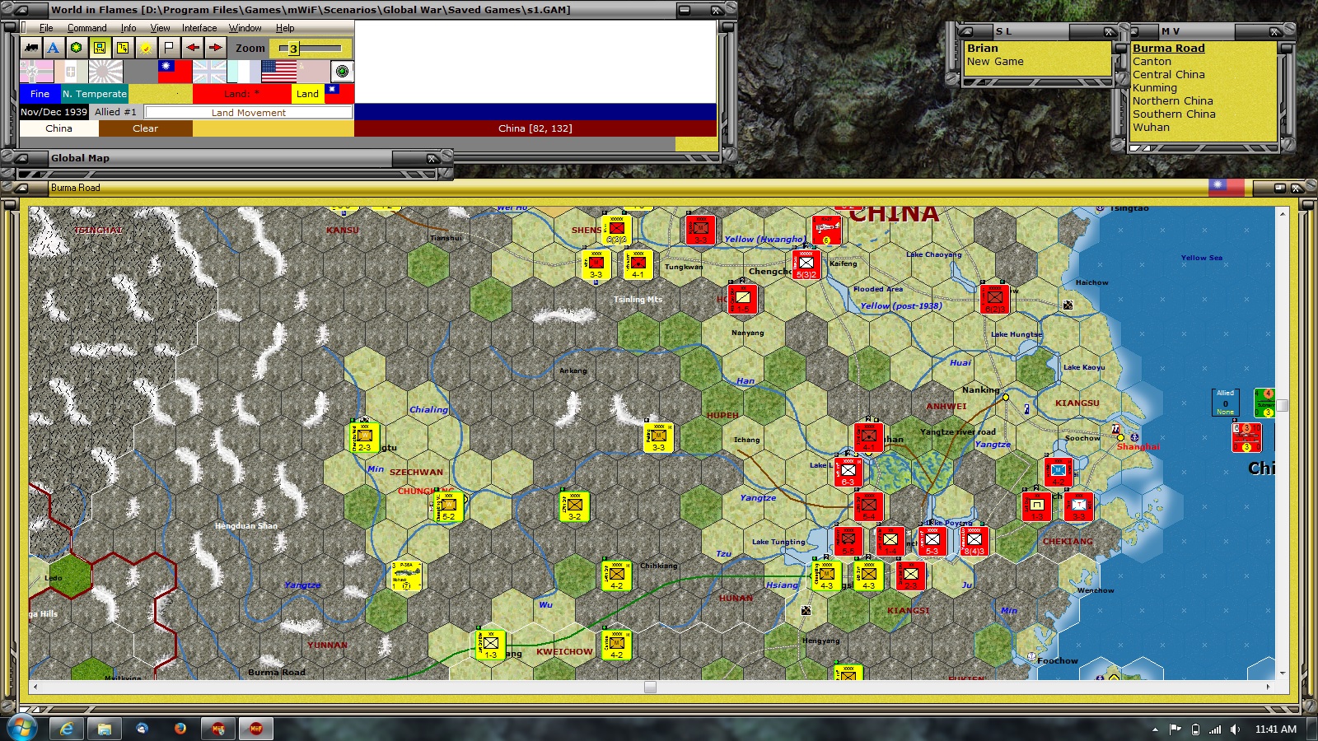
Task: Click the yellow Land action button
Action: pos(307,94)
